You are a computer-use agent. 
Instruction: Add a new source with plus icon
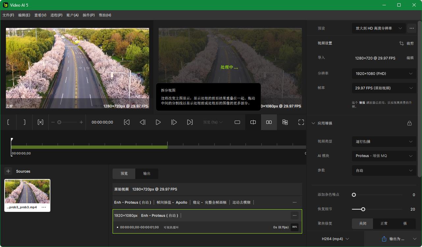8,171
